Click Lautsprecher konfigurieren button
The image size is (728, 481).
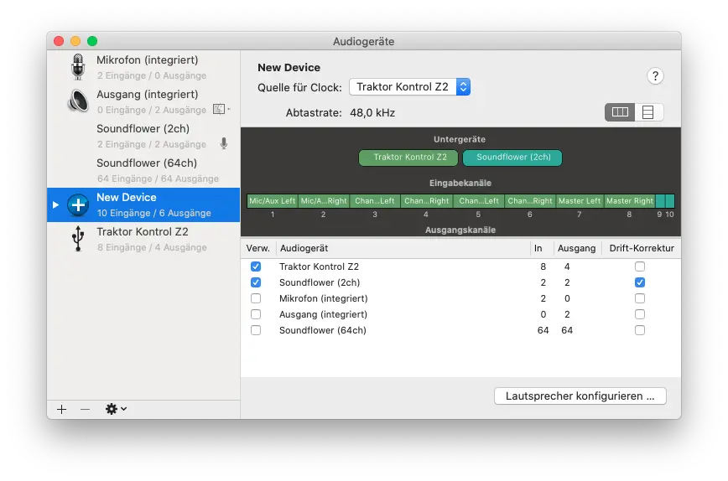tap(580, 396)
